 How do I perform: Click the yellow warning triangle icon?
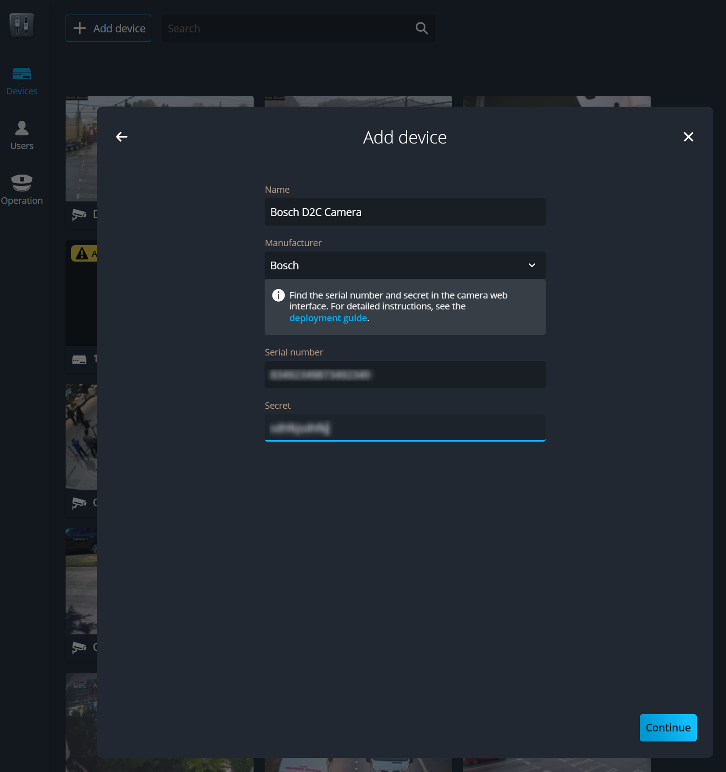click(x=82, y=253)
